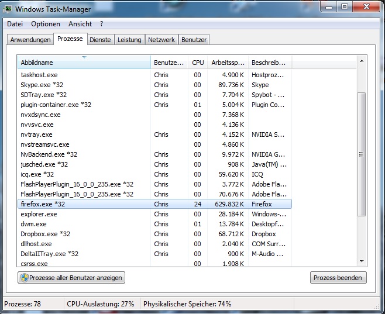Click the Prozess beenden button
385x314 pixels.
pyautogui.click(x=338, y=277)
